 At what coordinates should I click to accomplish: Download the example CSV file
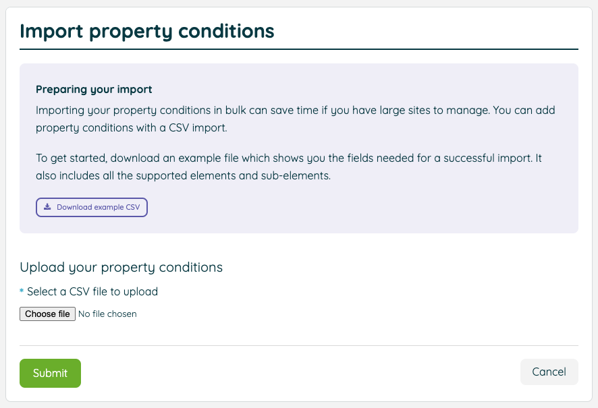click(x=92, y=207)
